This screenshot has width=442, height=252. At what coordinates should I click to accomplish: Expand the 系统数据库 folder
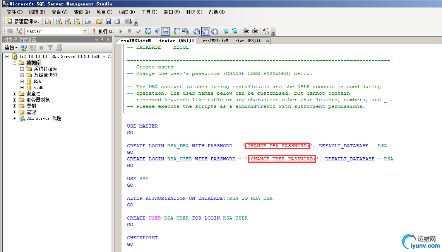click(22, 69)
